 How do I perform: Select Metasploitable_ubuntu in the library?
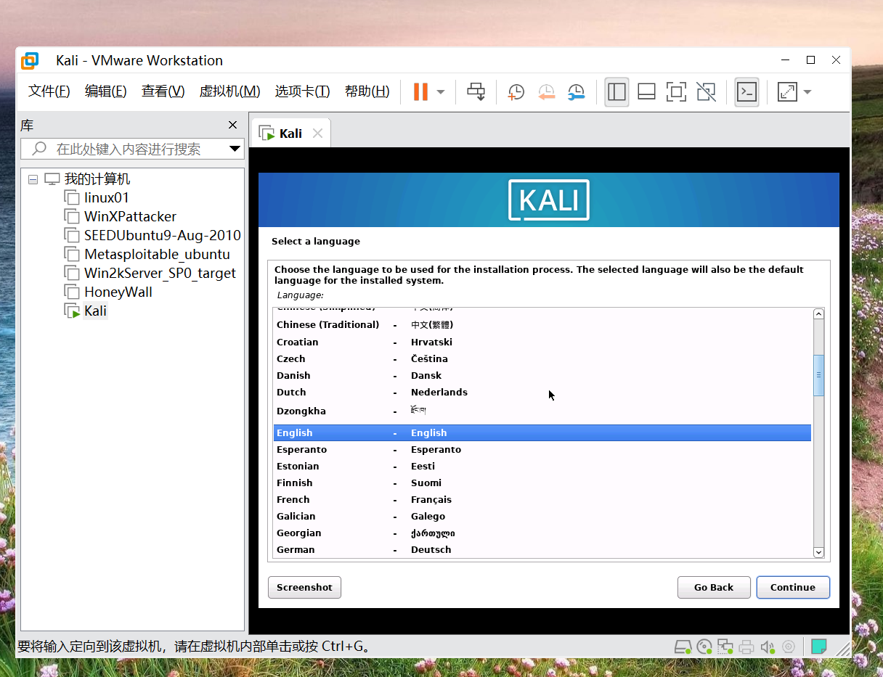click(157, 254)
